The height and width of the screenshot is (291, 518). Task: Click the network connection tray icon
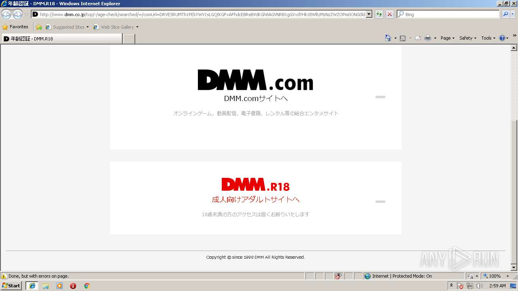click(x=470, y=286)
